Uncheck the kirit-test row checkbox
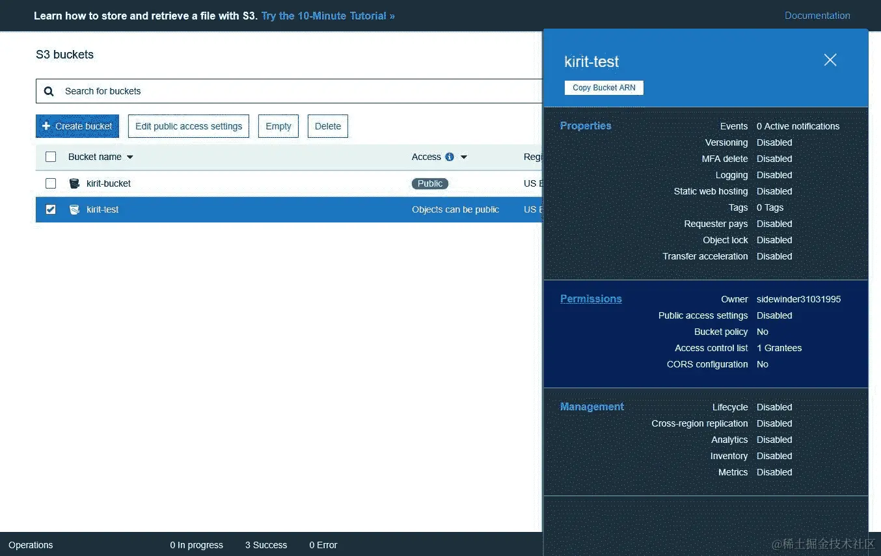 (51, 209)
